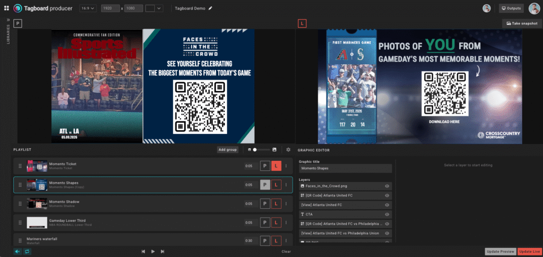Toggle Momento Shapes Preview (P) button

coord(265,185)
